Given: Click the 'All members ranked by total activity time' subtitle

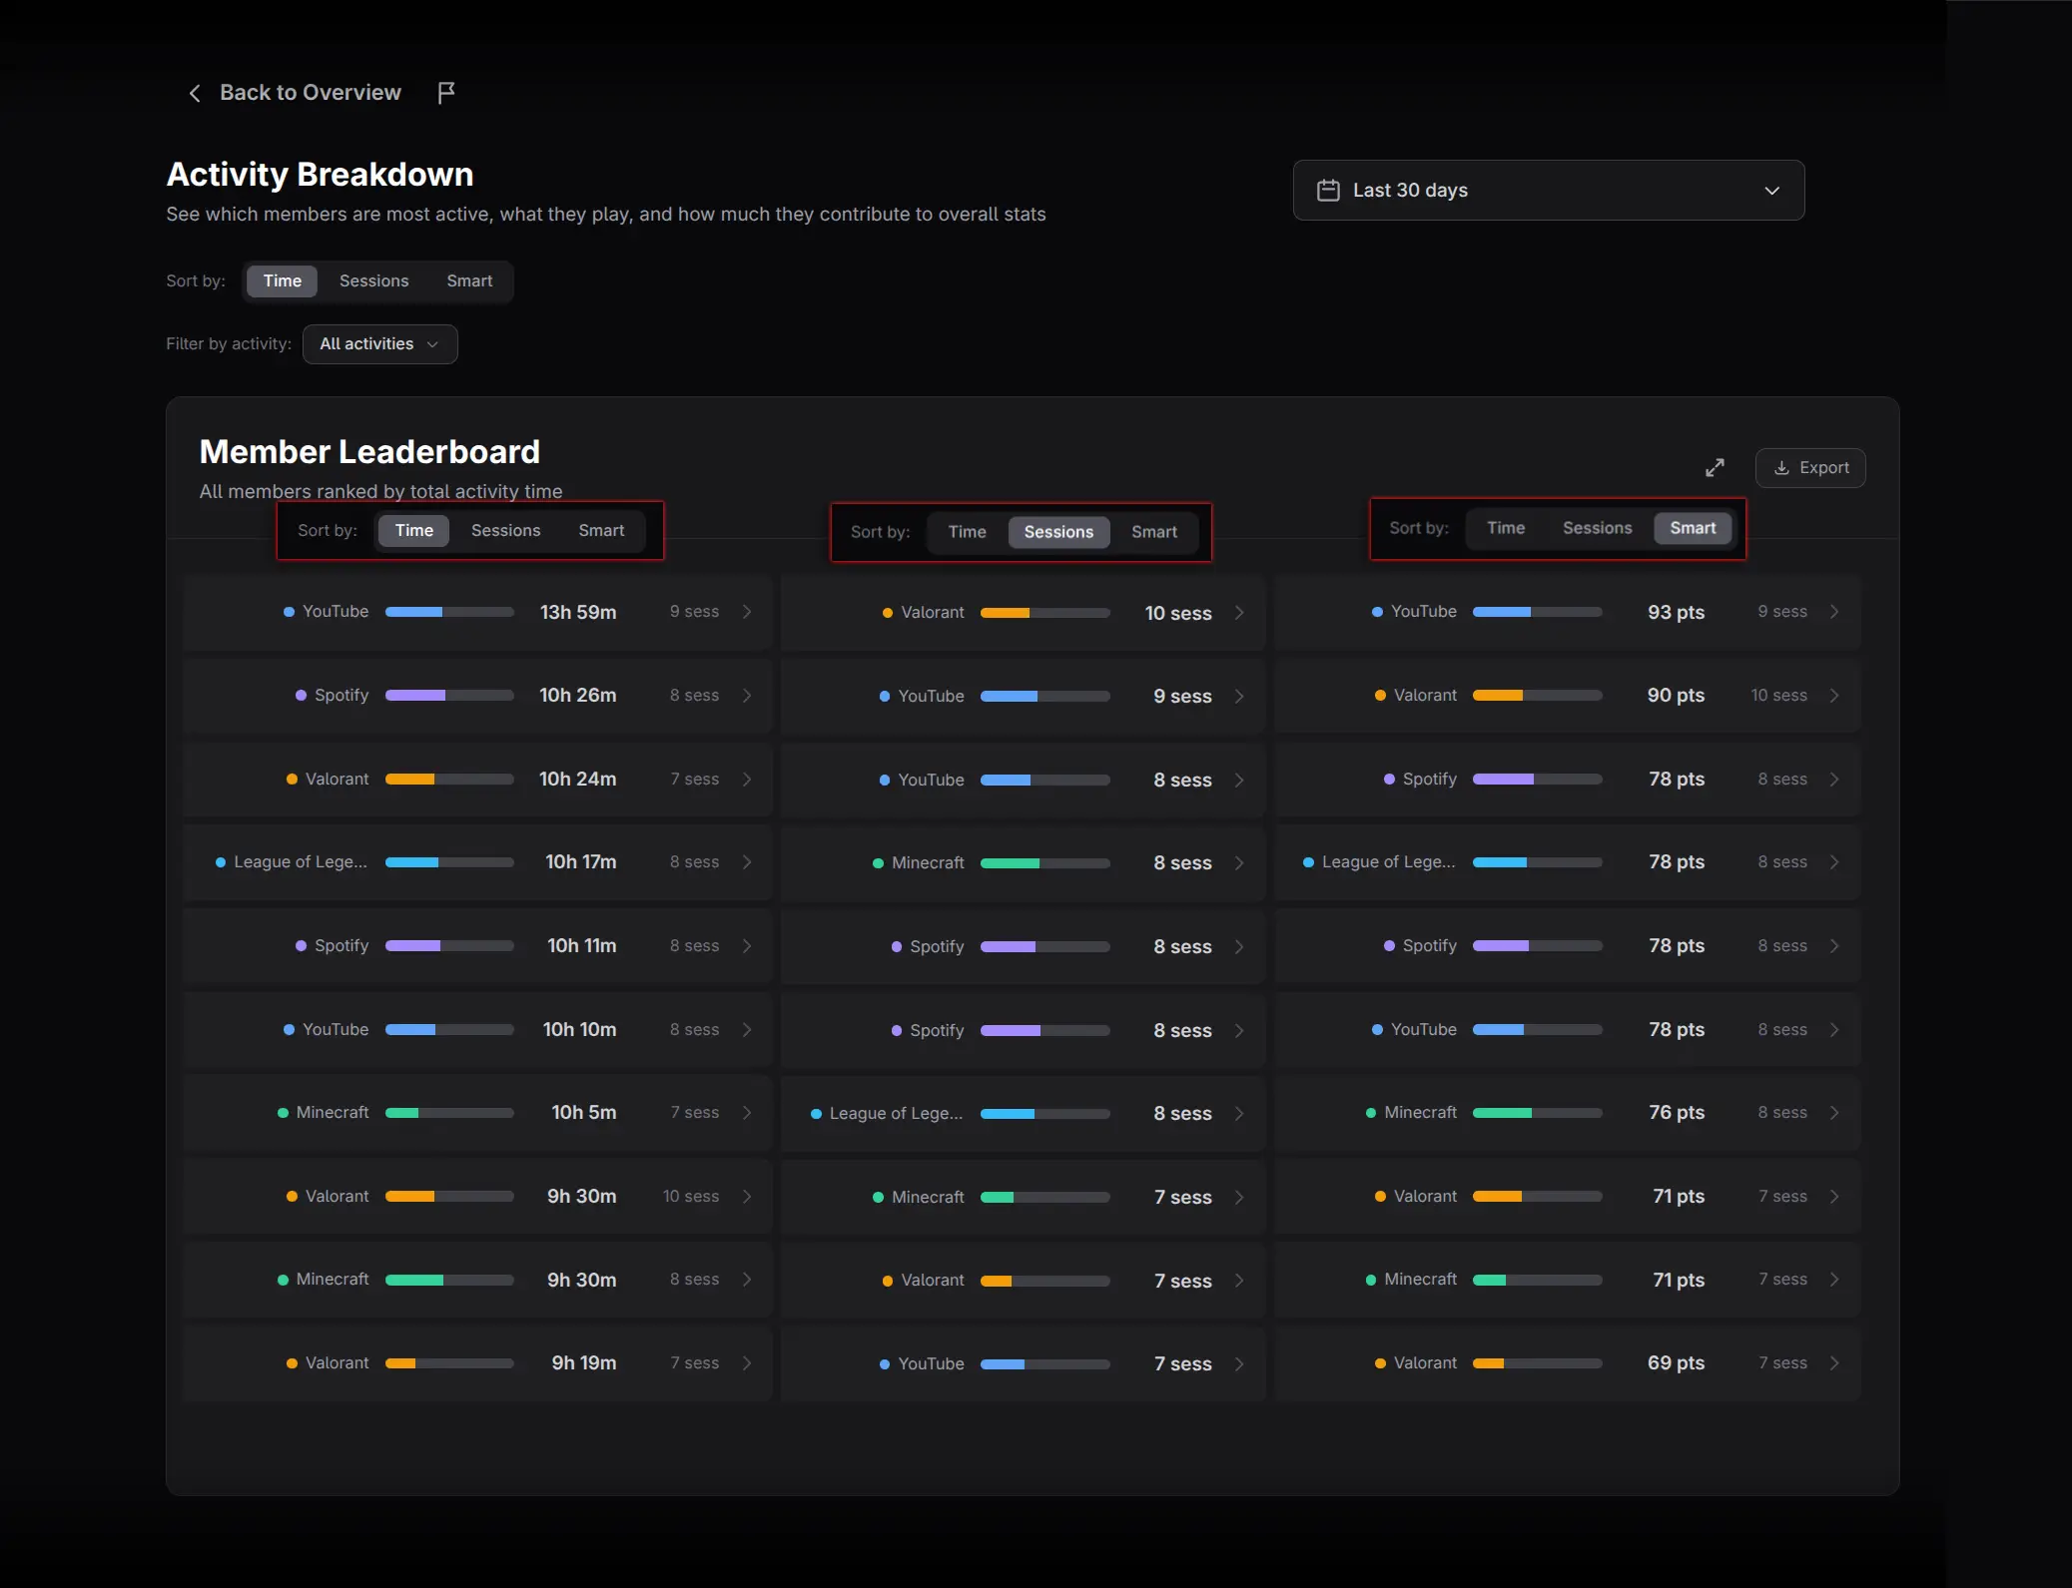Looking at the screenshot, I should [x=380, y=492].
